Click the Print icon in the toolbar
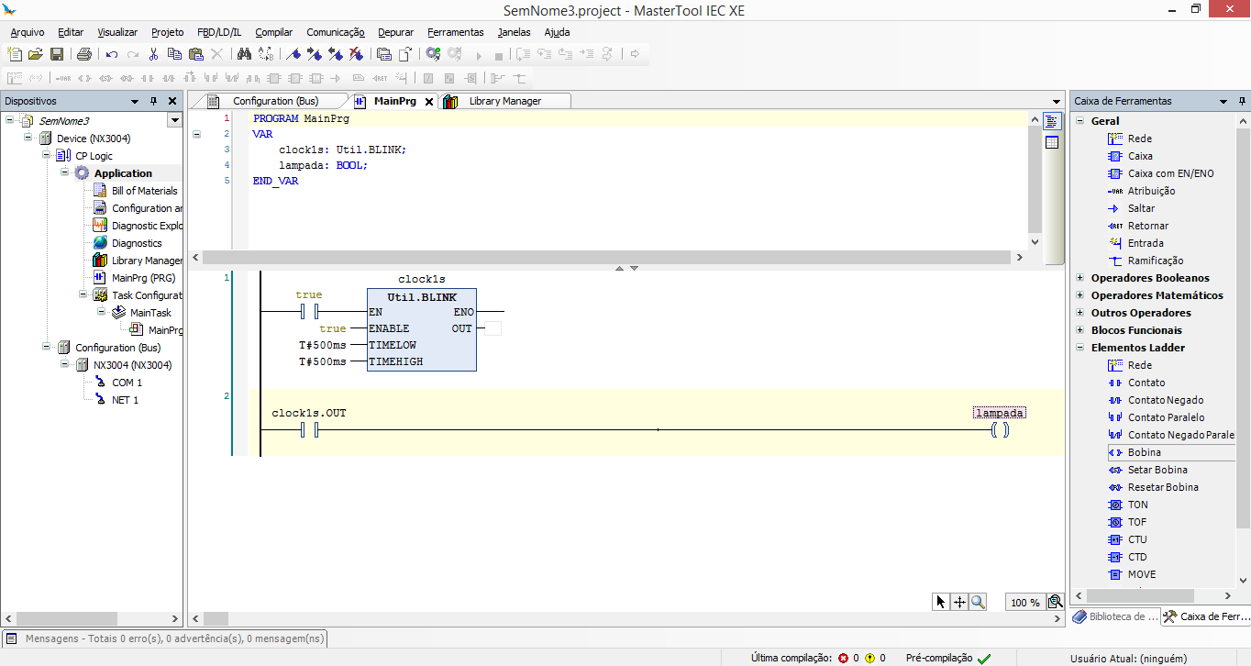The width and height of the screenshot is (1251, 666). (x=84, y=55)
